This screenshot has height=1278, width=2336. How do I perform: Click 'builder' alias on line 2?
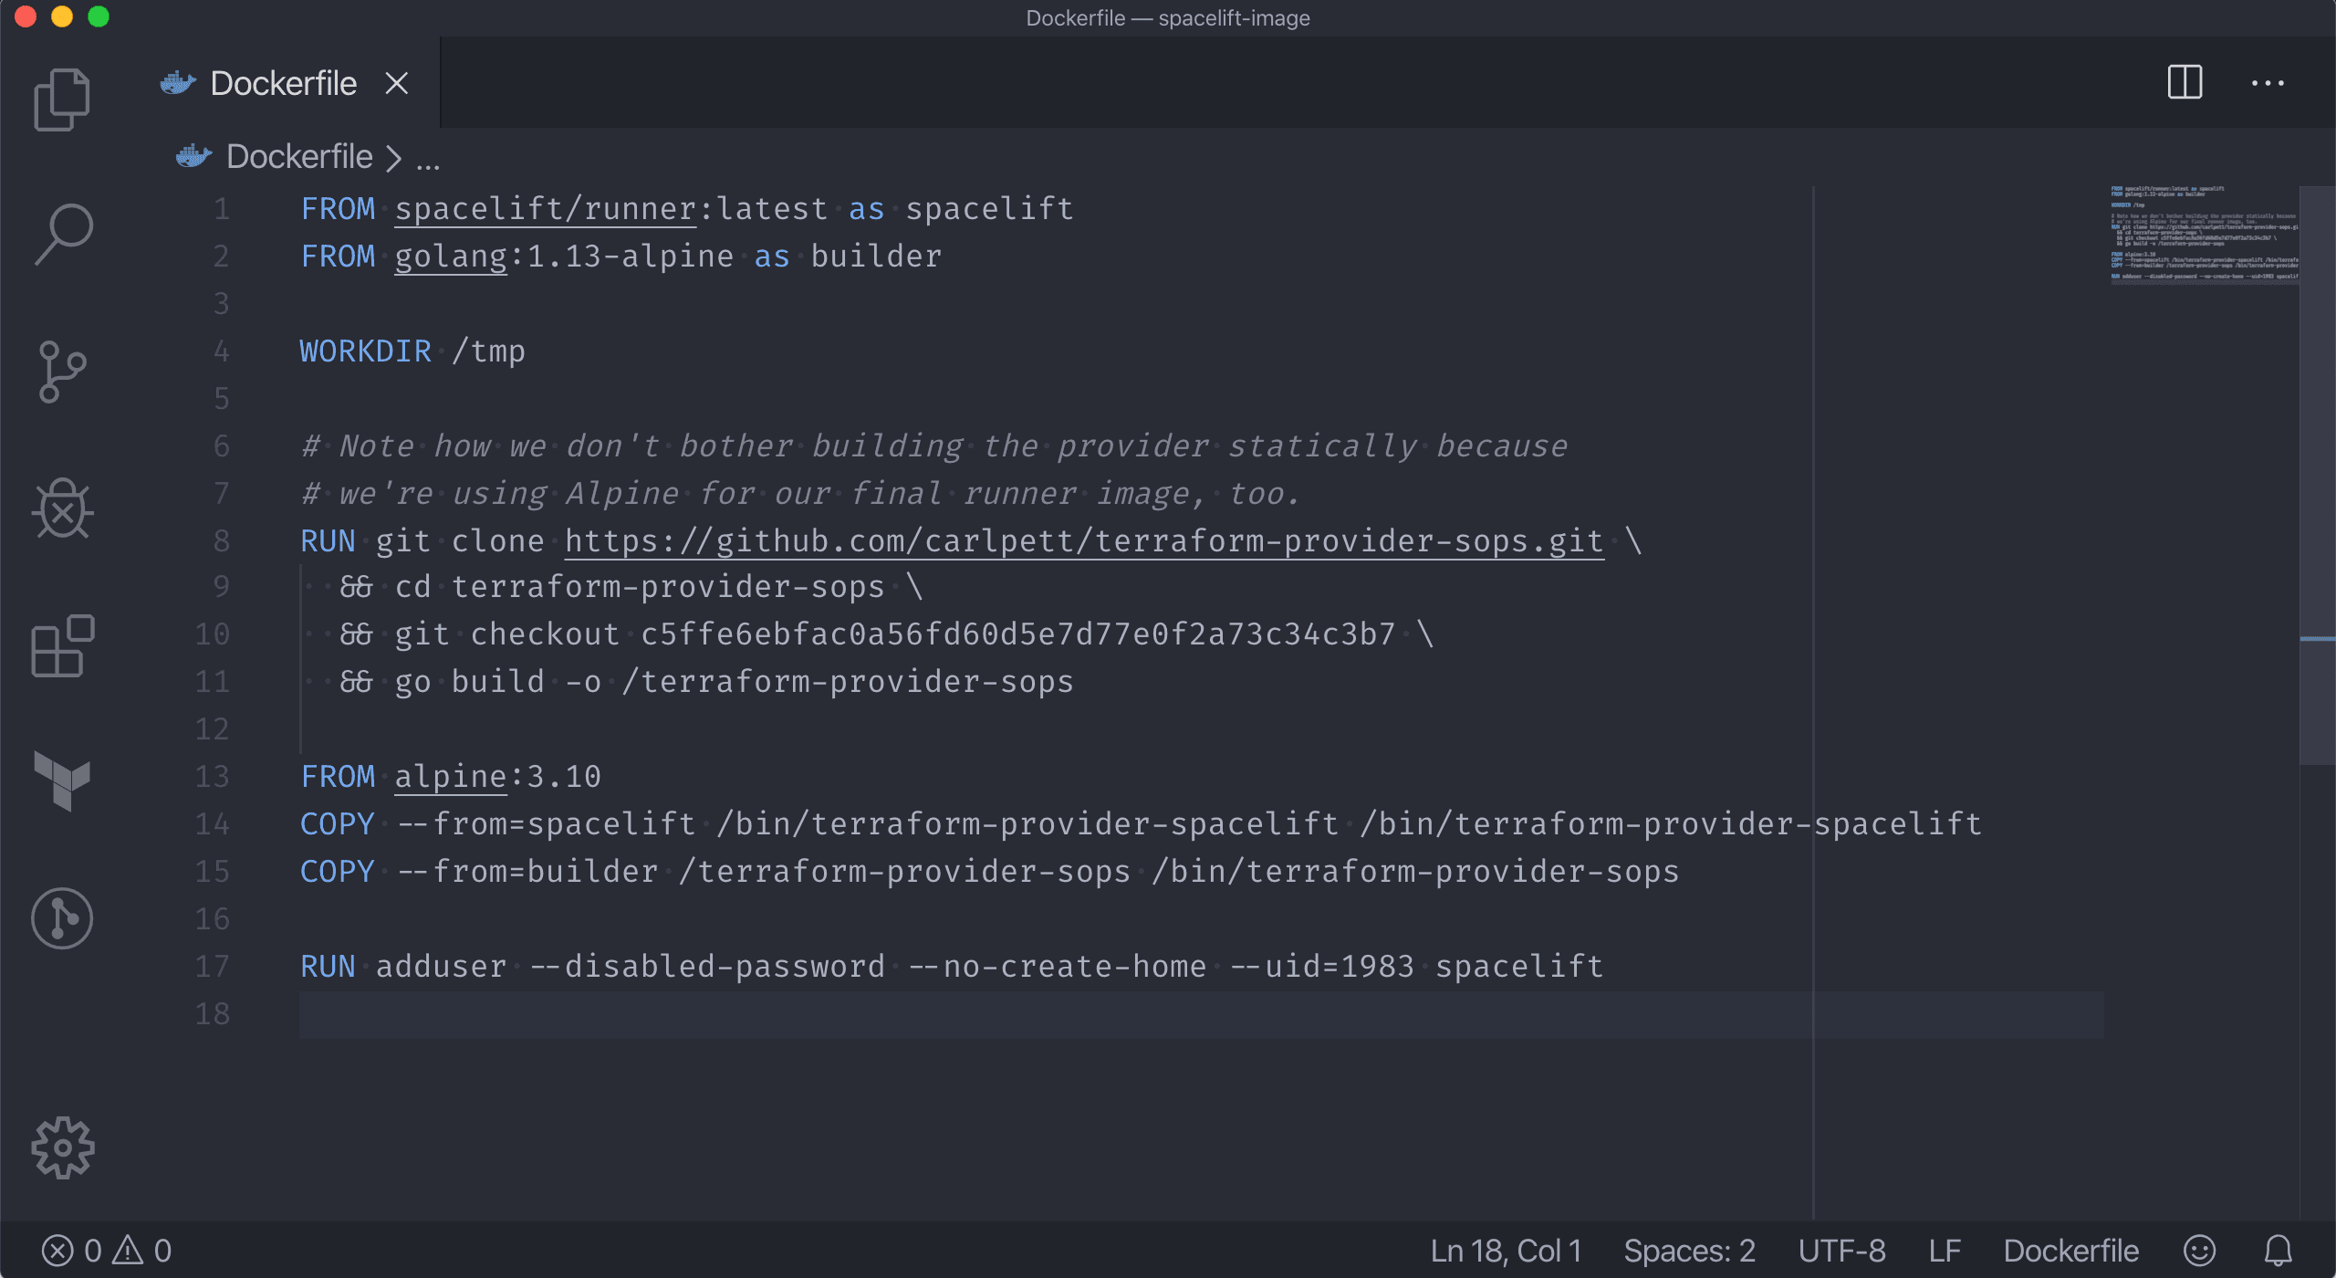pos(876,257)
